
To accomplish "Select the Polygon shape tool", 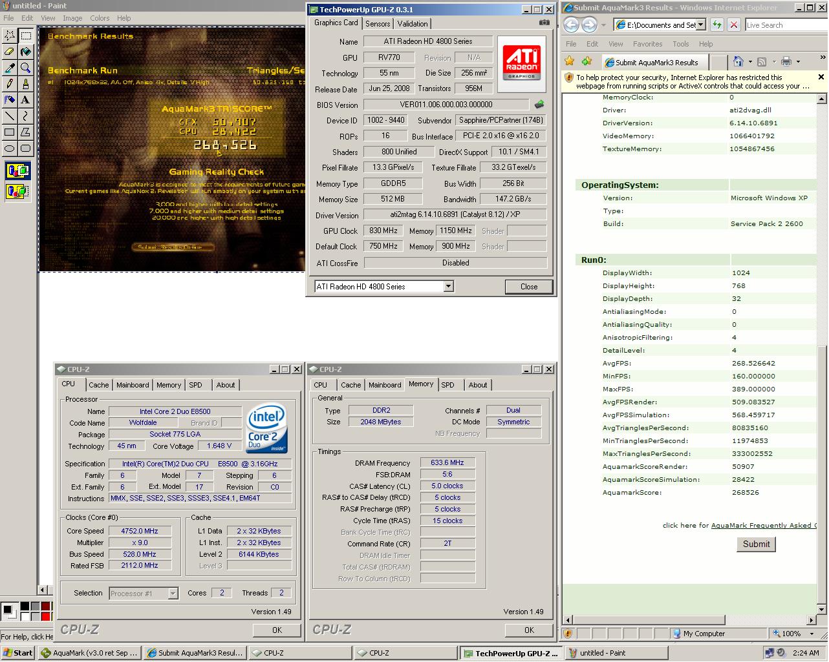I will pyautogui.click(x=26, y=132).
